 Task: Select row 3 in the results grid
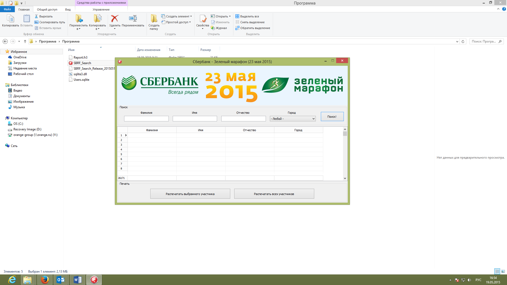tap(220, 145)
